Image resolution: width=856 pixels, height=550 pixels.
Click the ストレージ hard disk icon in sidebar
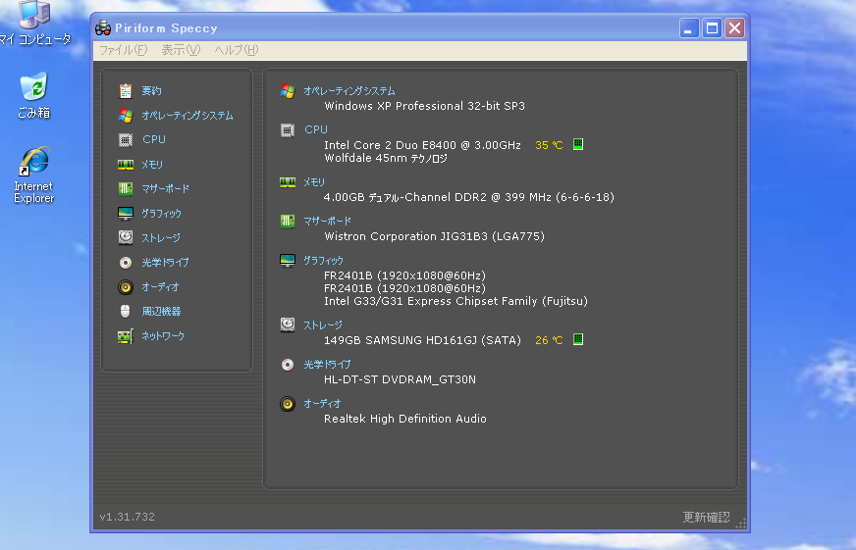pos(126,237)
